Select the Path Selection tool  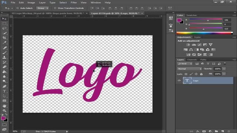point(4,96)
